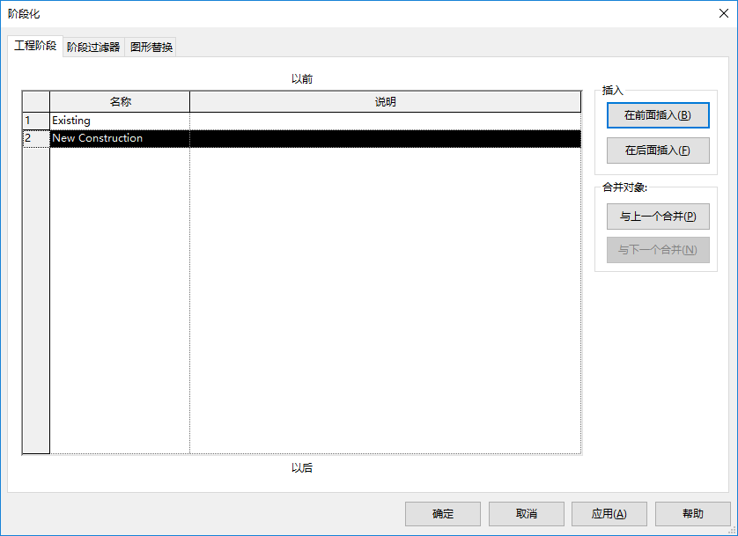
Task: Open the 阶段过滤器 tab
Action: click(93, 48)
